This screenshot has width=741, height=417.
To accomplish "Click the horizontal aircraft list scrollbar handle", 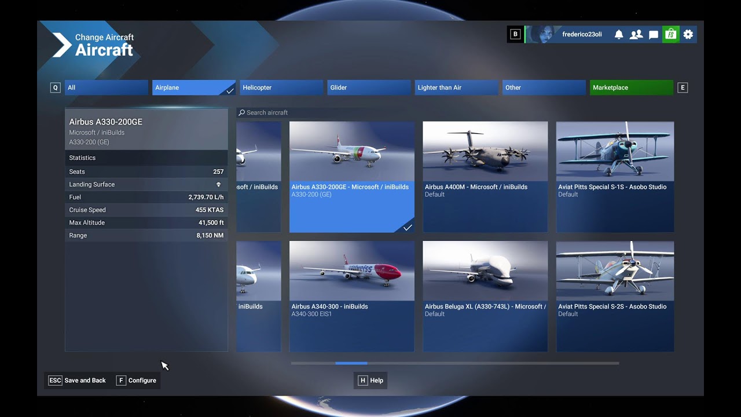I will point(351,363).
